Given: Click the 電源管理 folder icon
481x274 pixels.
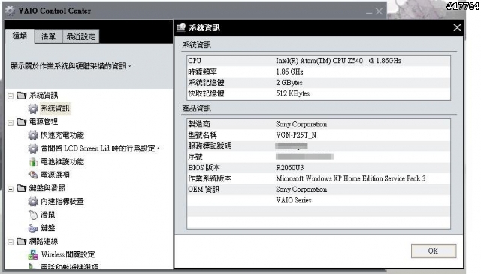Looking at the screenshot, I should tap(22, 122).
